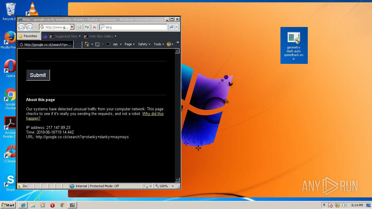Screen dimensions: 372x209
Task: Open the 100% zoom level control
Action: coord(164,186)
